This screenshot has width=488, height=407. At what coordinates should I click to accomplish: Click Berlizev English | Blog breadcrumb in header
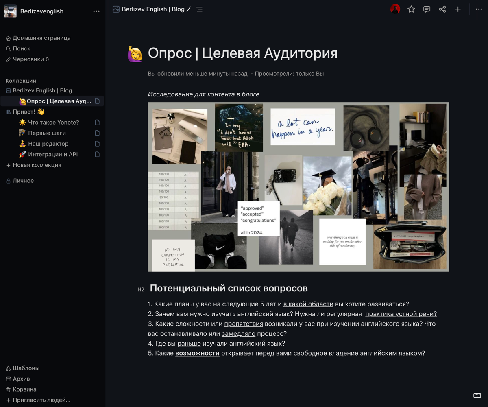153,9
